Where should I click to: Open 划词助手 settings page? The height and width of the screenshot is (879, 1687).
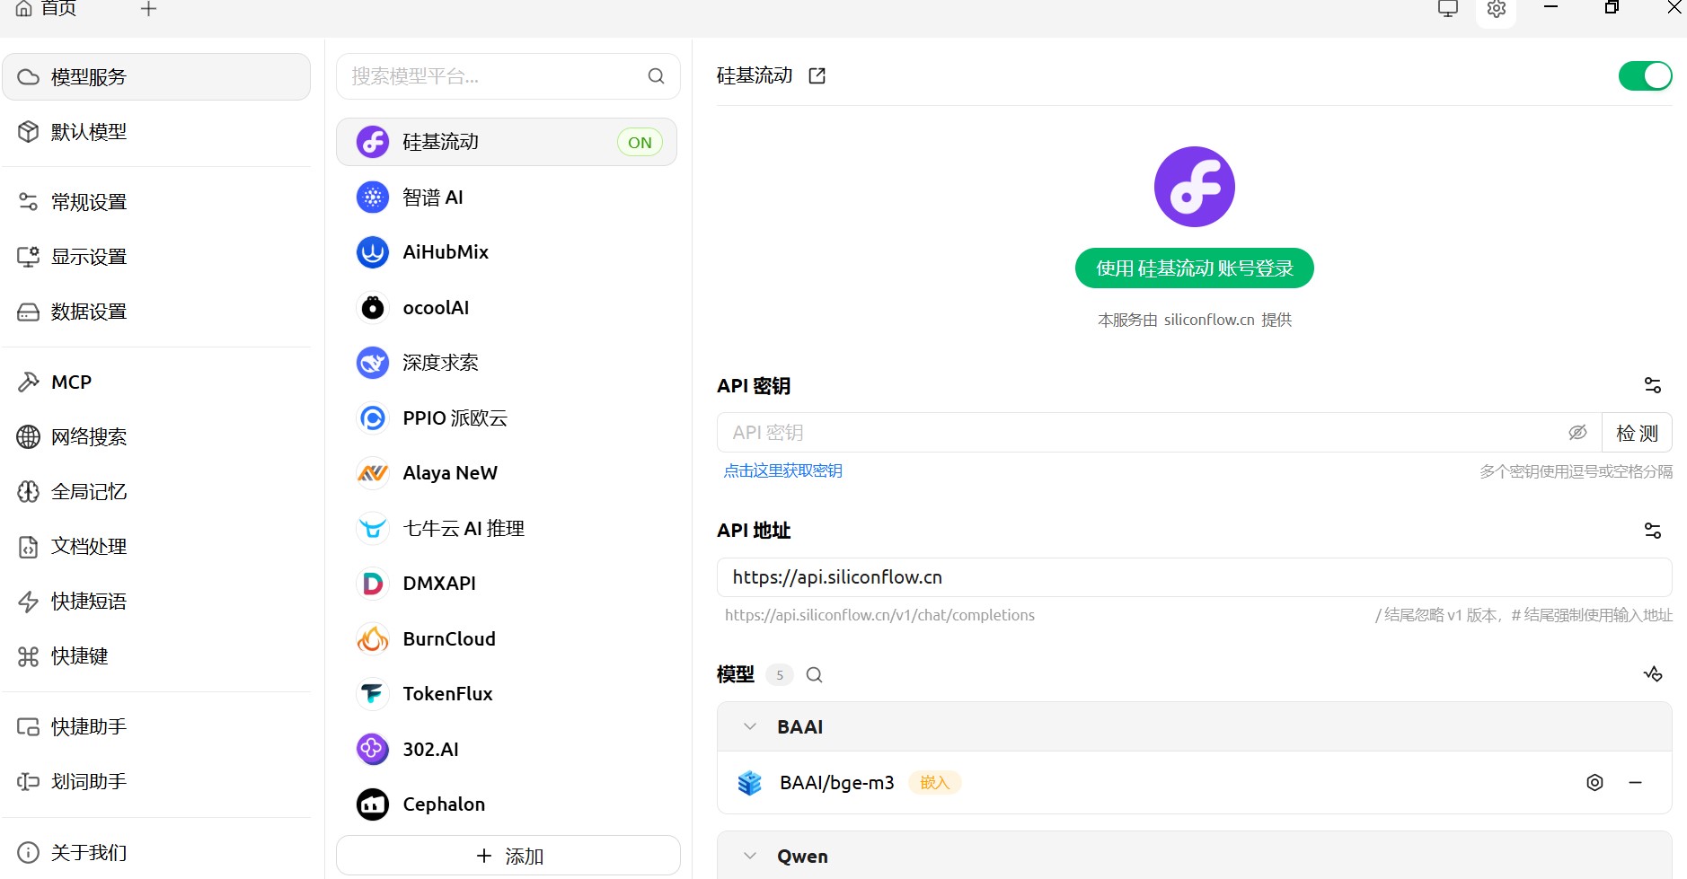[x=156, y=781]
